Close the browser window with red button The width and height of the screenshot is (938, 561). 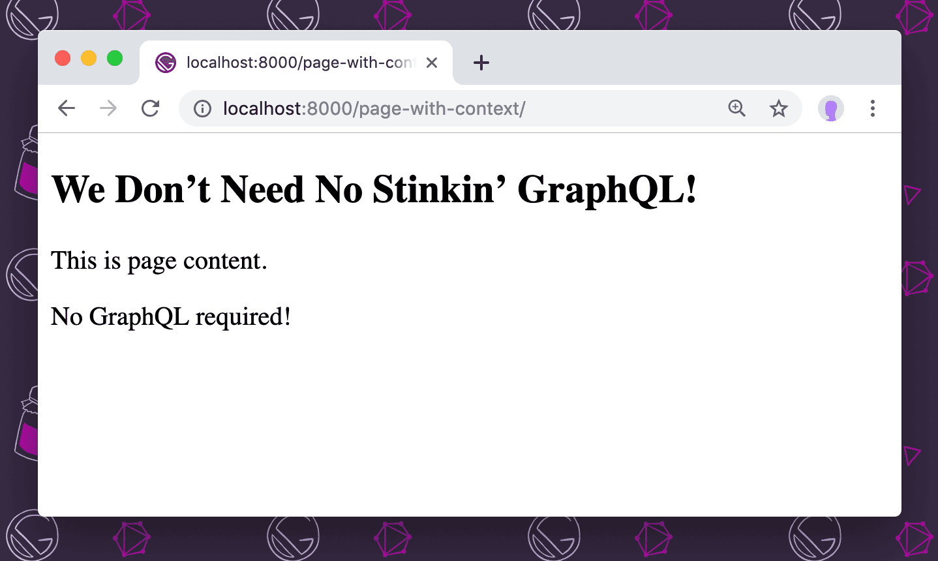point(63,58)
